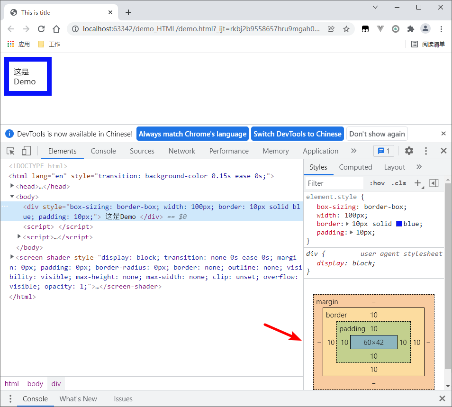Switch to the Memory tab
The width and height of the screenshot is (452, 407).
click(276, 151)
